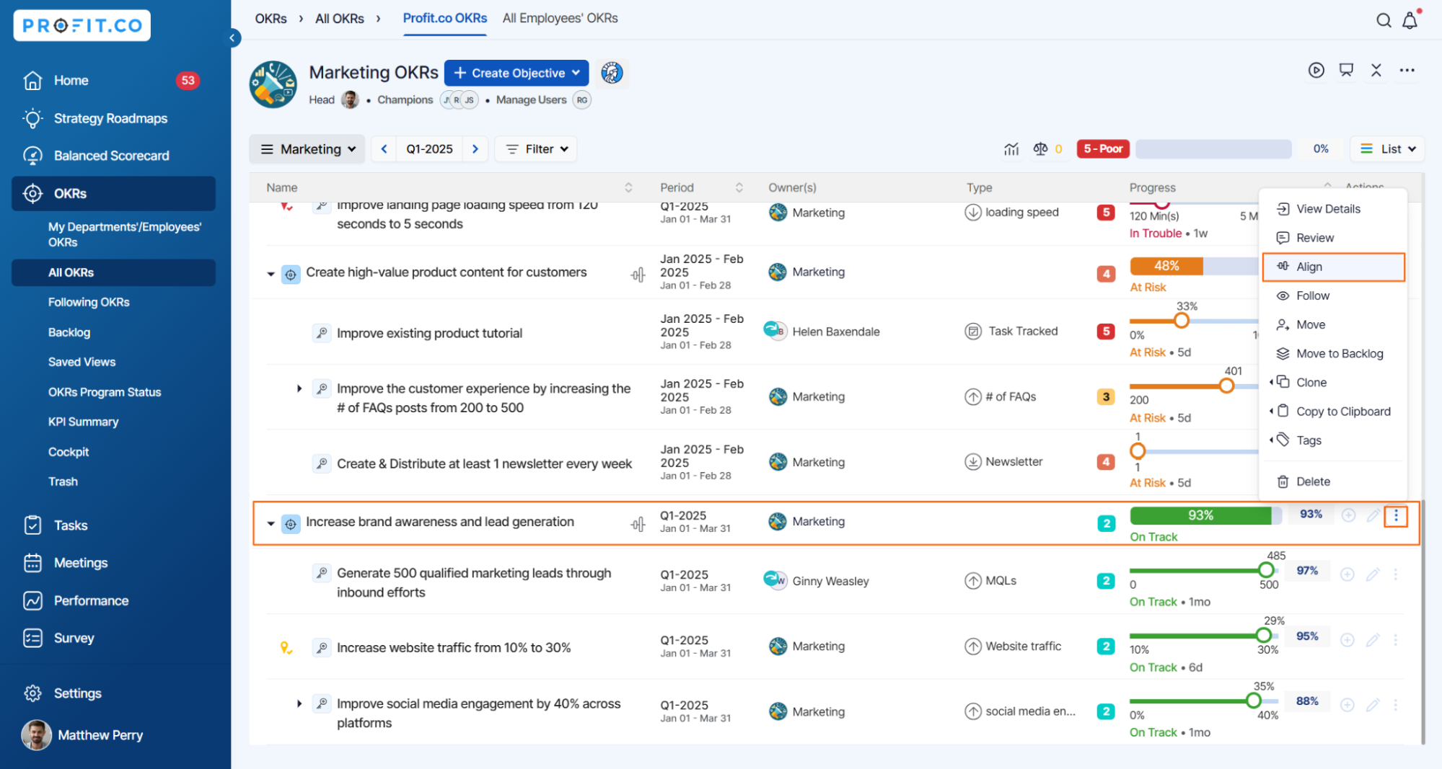Click the chart insights icon near score
Screen dimensions: 1442x769
[x=1011, y=149]
